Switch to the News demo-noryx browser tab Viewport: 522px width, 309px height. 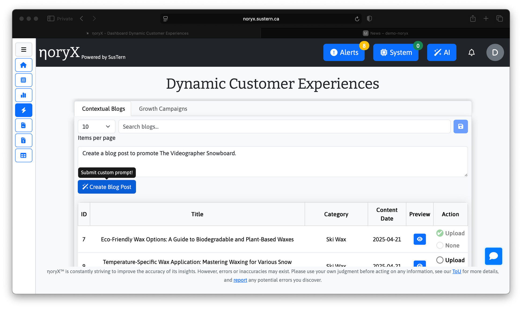(385, 33)
